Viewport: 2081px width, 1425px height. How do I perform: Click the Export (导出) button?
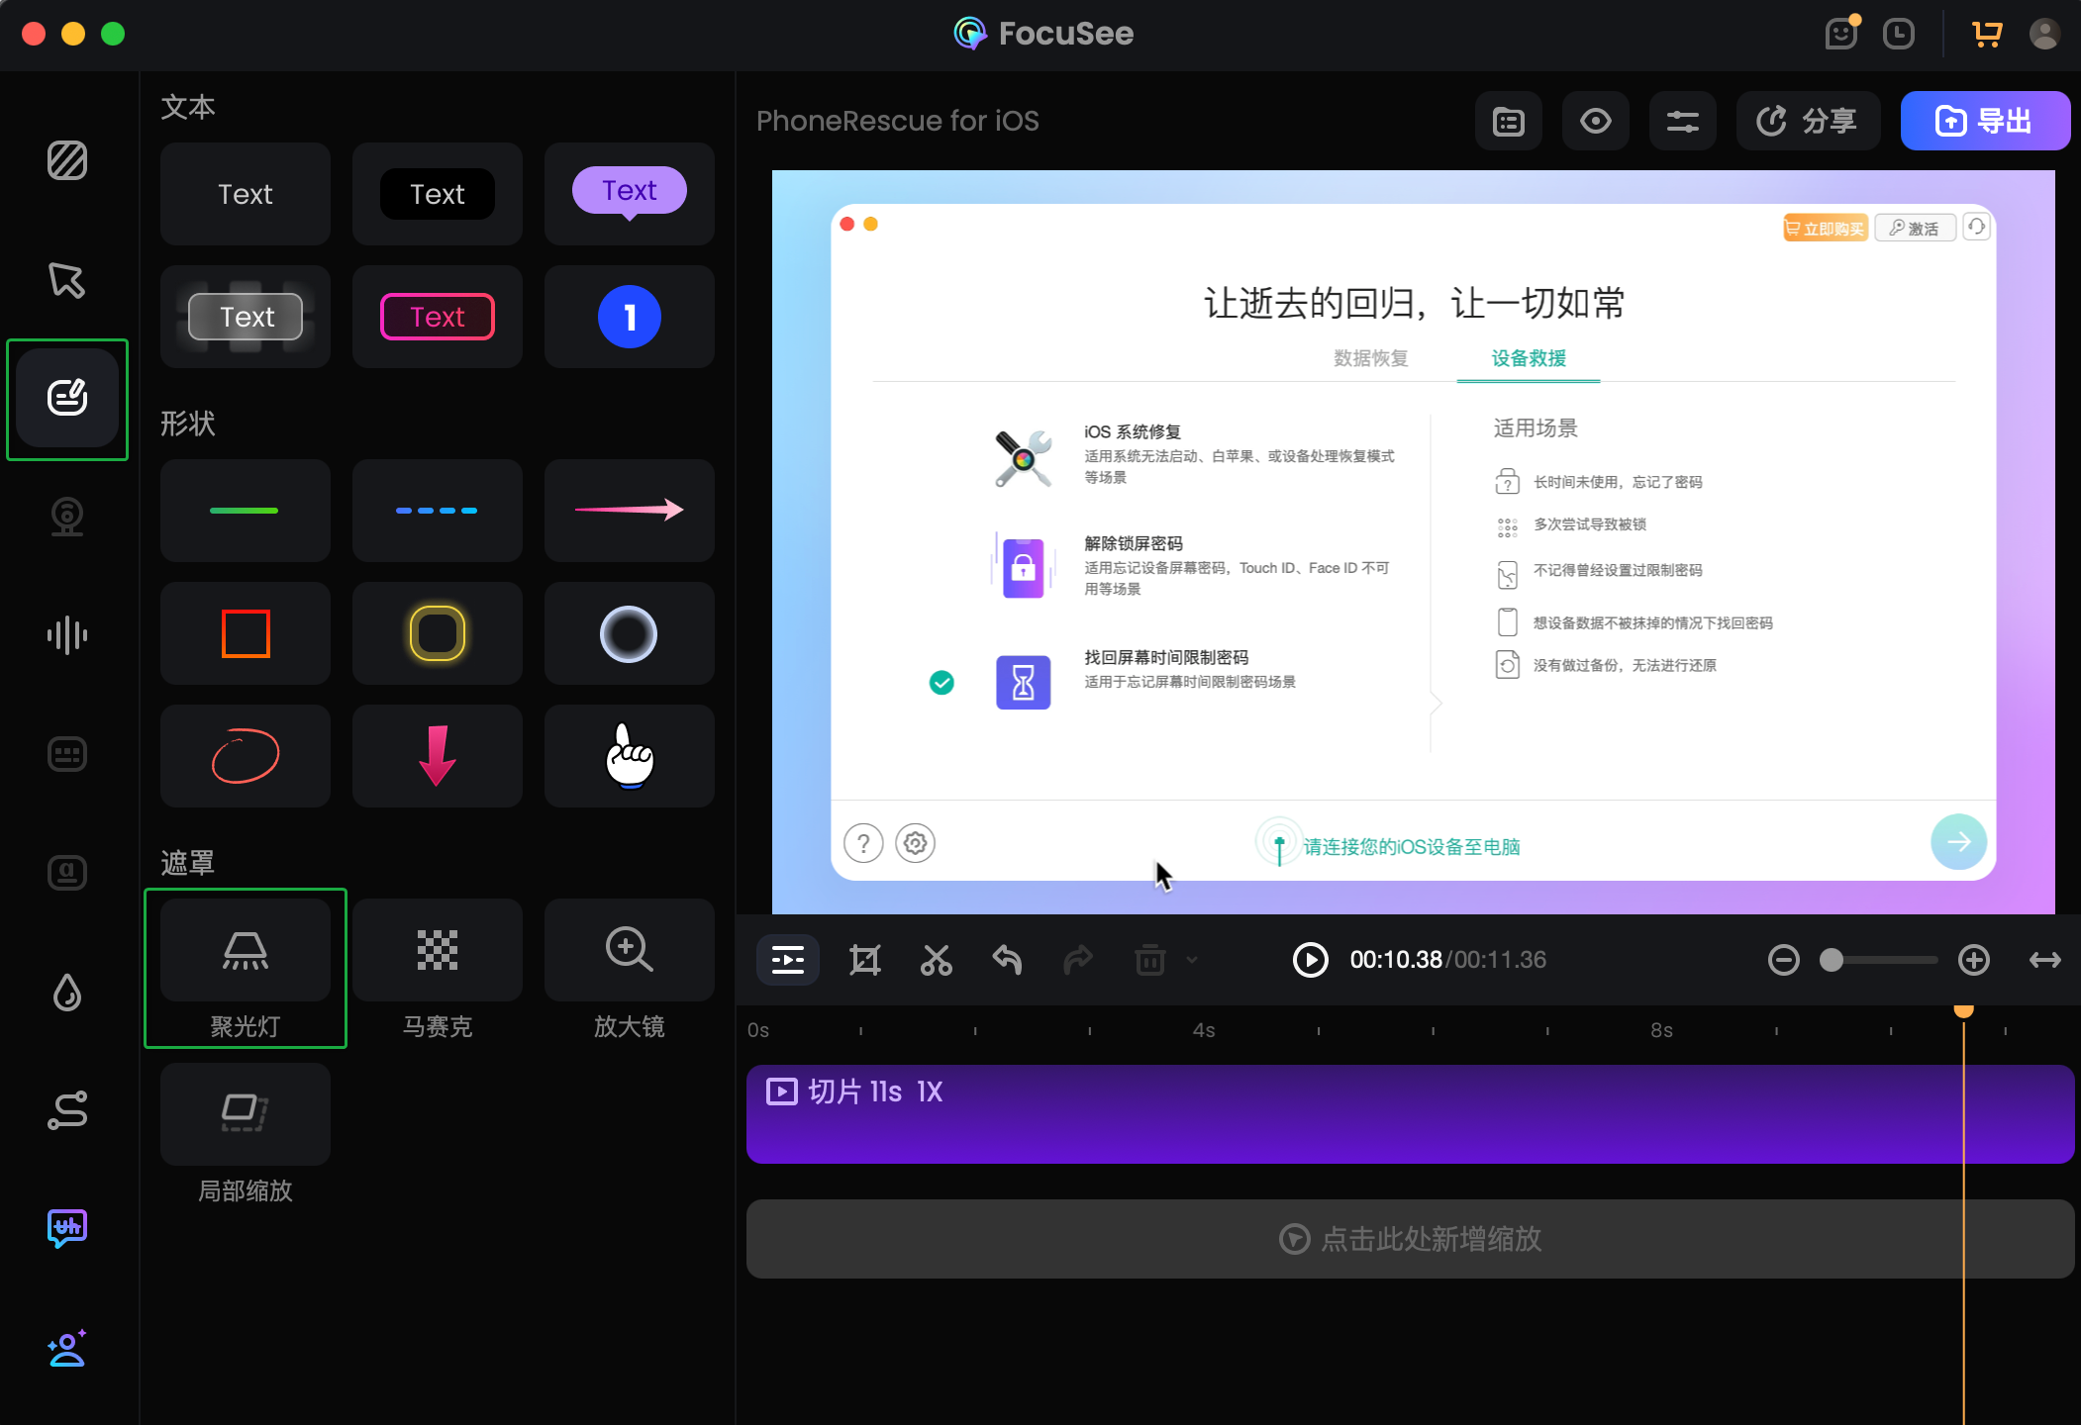(1985, 121)
